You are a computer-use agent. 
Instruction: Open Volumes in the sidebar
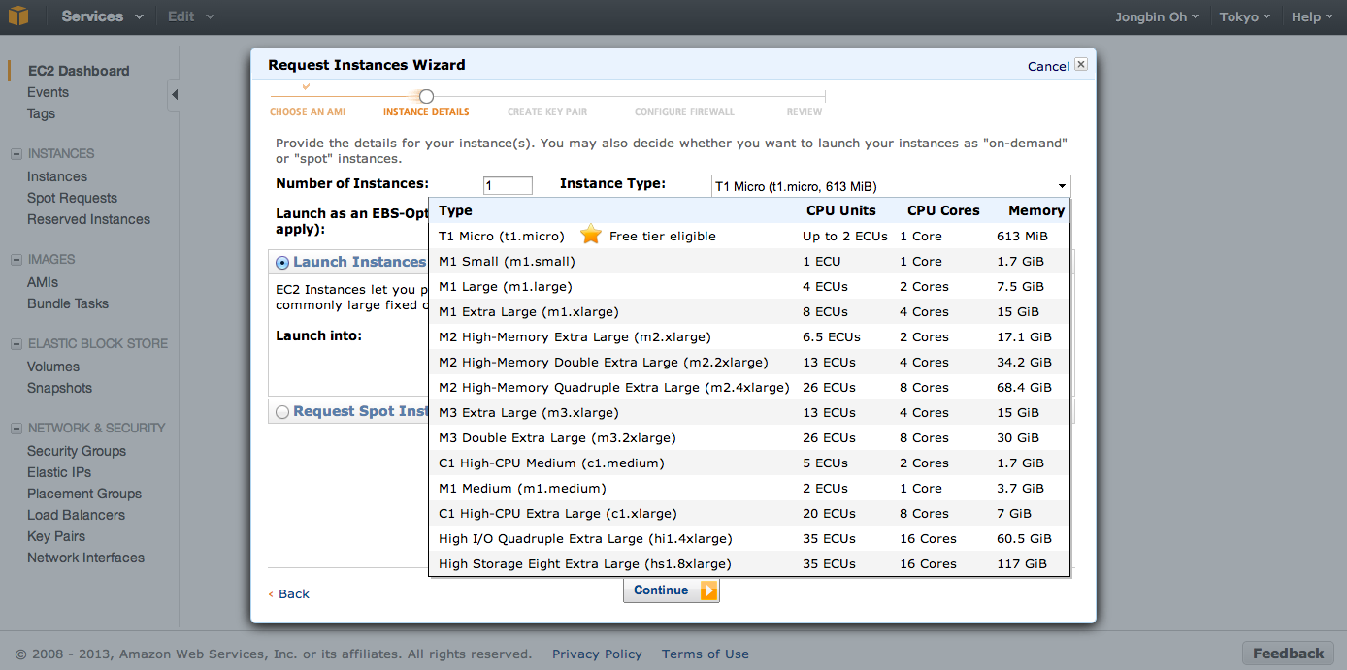coord(53,367)
